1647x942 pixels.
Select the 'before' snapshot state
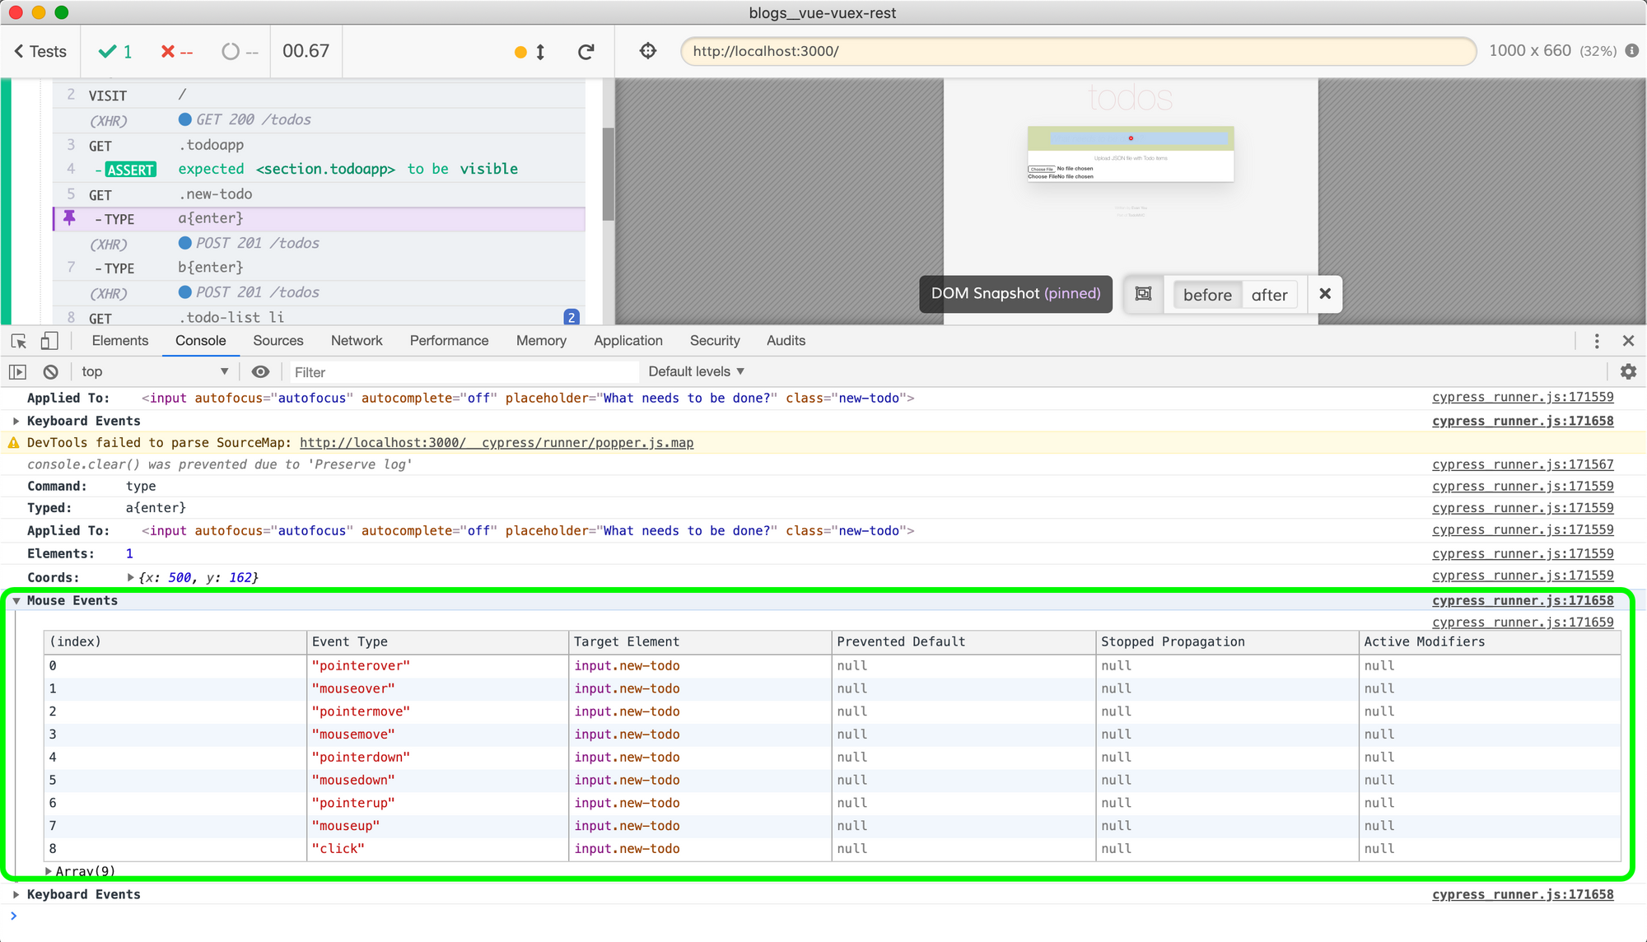click(x=1207, y=295)
